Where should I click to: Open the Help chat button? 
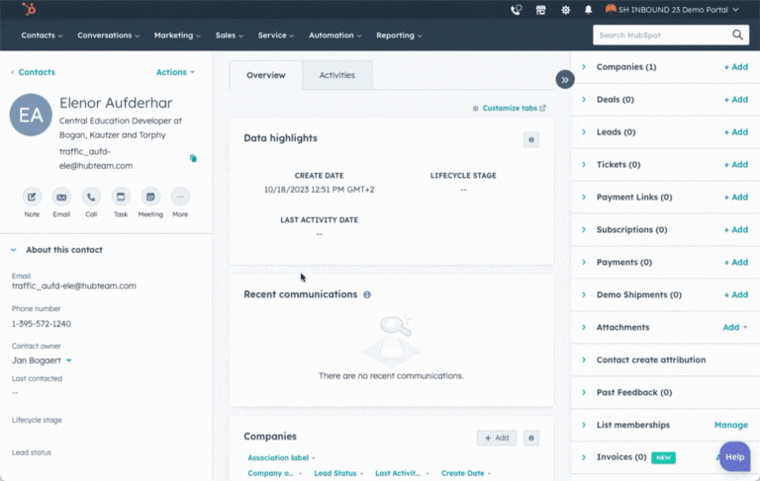pos(735,457)
